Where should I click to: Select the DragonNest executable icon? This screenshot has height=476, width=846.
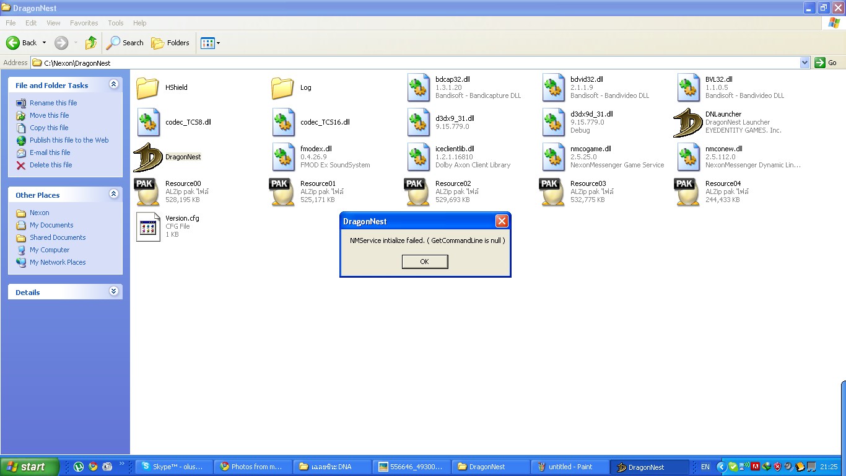147,157
